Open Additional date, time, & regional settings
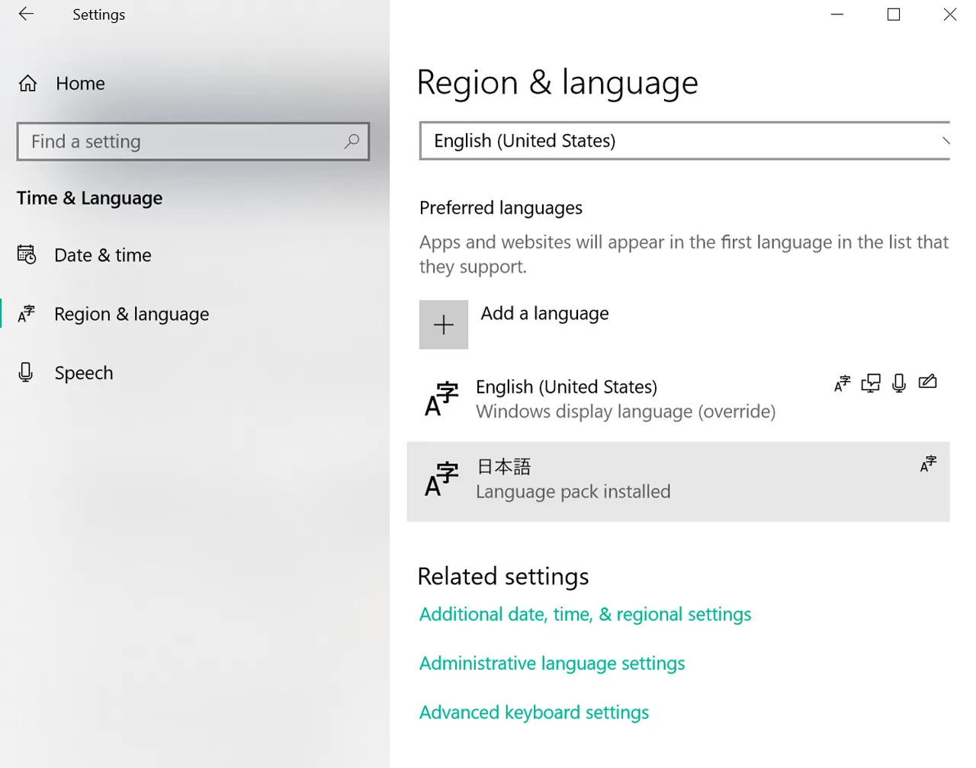Image resolution: width=976 pixels, height=768 pixels. pos(585,614)
